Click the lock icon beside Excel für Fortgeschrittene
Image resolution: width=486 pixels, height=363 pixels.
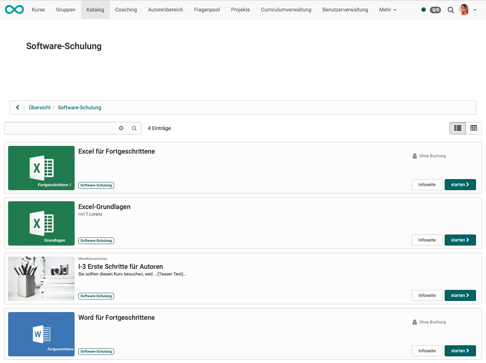click(x=414, y=155)
